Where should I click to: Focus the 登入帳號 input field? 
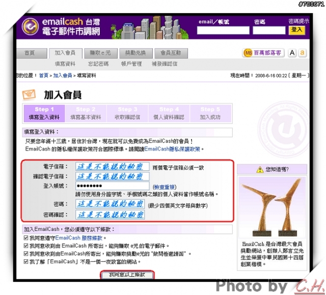pyautogui.click(x=112, y=186)
